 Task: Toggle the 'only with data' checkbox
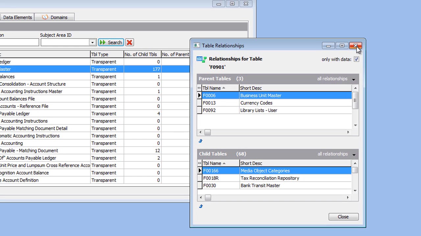pyautogui.click(x=356, y=59)
